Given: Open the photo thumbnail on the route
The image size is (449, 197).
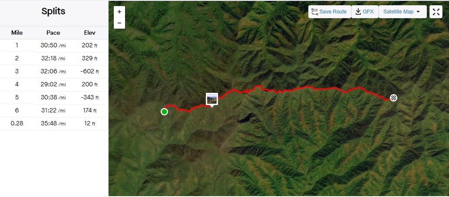Looking at the screenshot, I should 212,99.
